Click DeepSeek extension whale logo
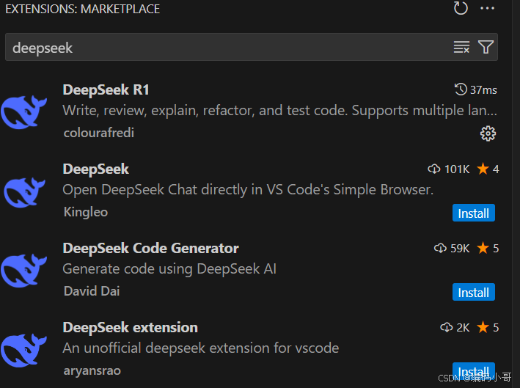520x388 pixels. coord(23,350)
